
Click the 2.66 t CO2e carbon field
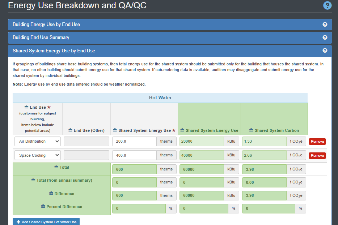click(x=264, y=155)
